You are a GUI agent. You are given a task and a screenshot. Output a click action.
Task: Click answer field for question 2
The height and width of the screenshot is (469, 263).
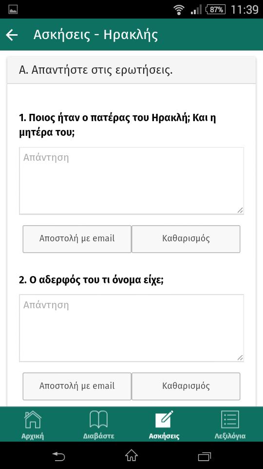coord(131,328)
